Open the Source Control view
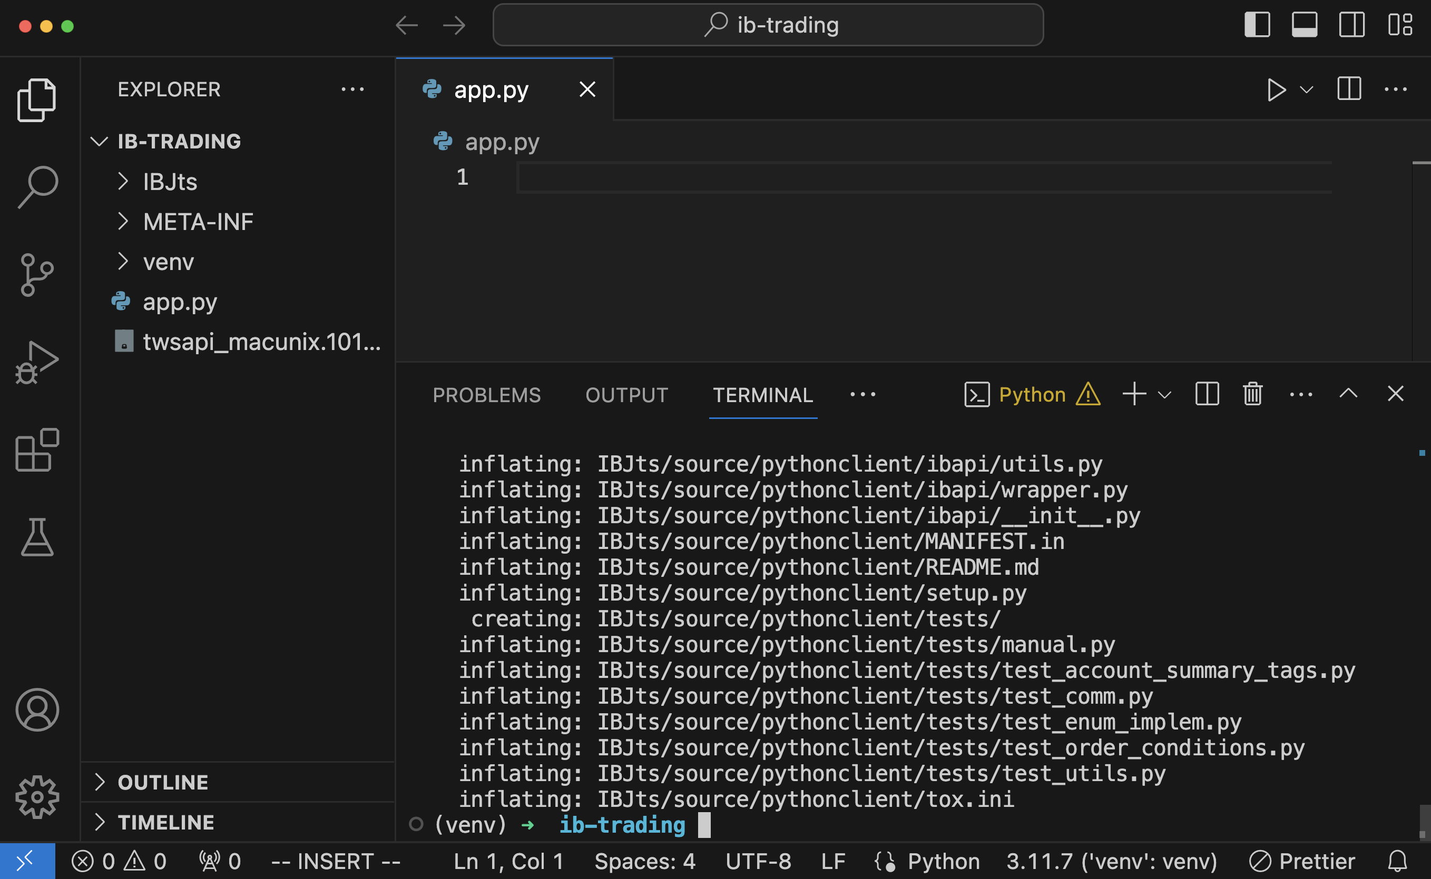The width and height of the screenshot is (1431, 879). [x=37, y=274]
